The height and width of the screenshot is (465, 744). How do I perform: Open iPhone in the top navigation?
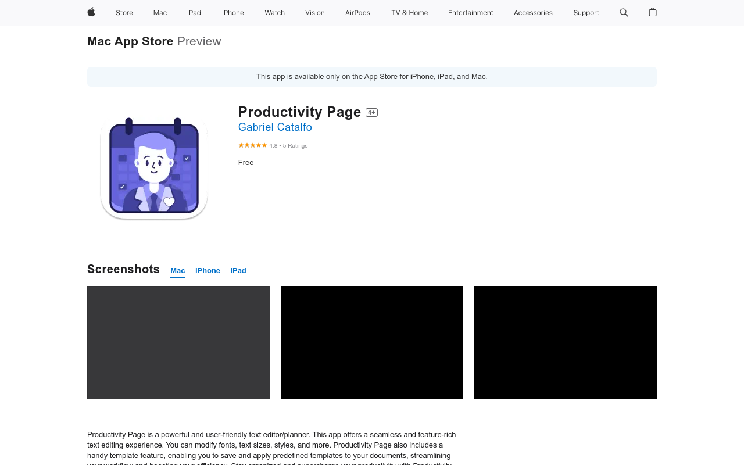click(233, 13)
